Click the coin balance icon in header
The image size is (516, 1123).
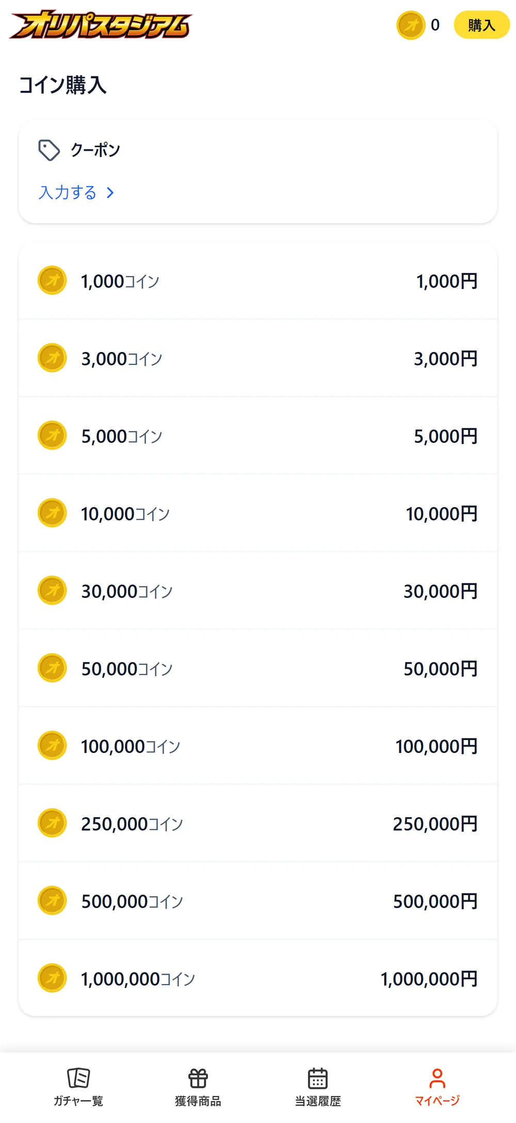tap(411, 25)
